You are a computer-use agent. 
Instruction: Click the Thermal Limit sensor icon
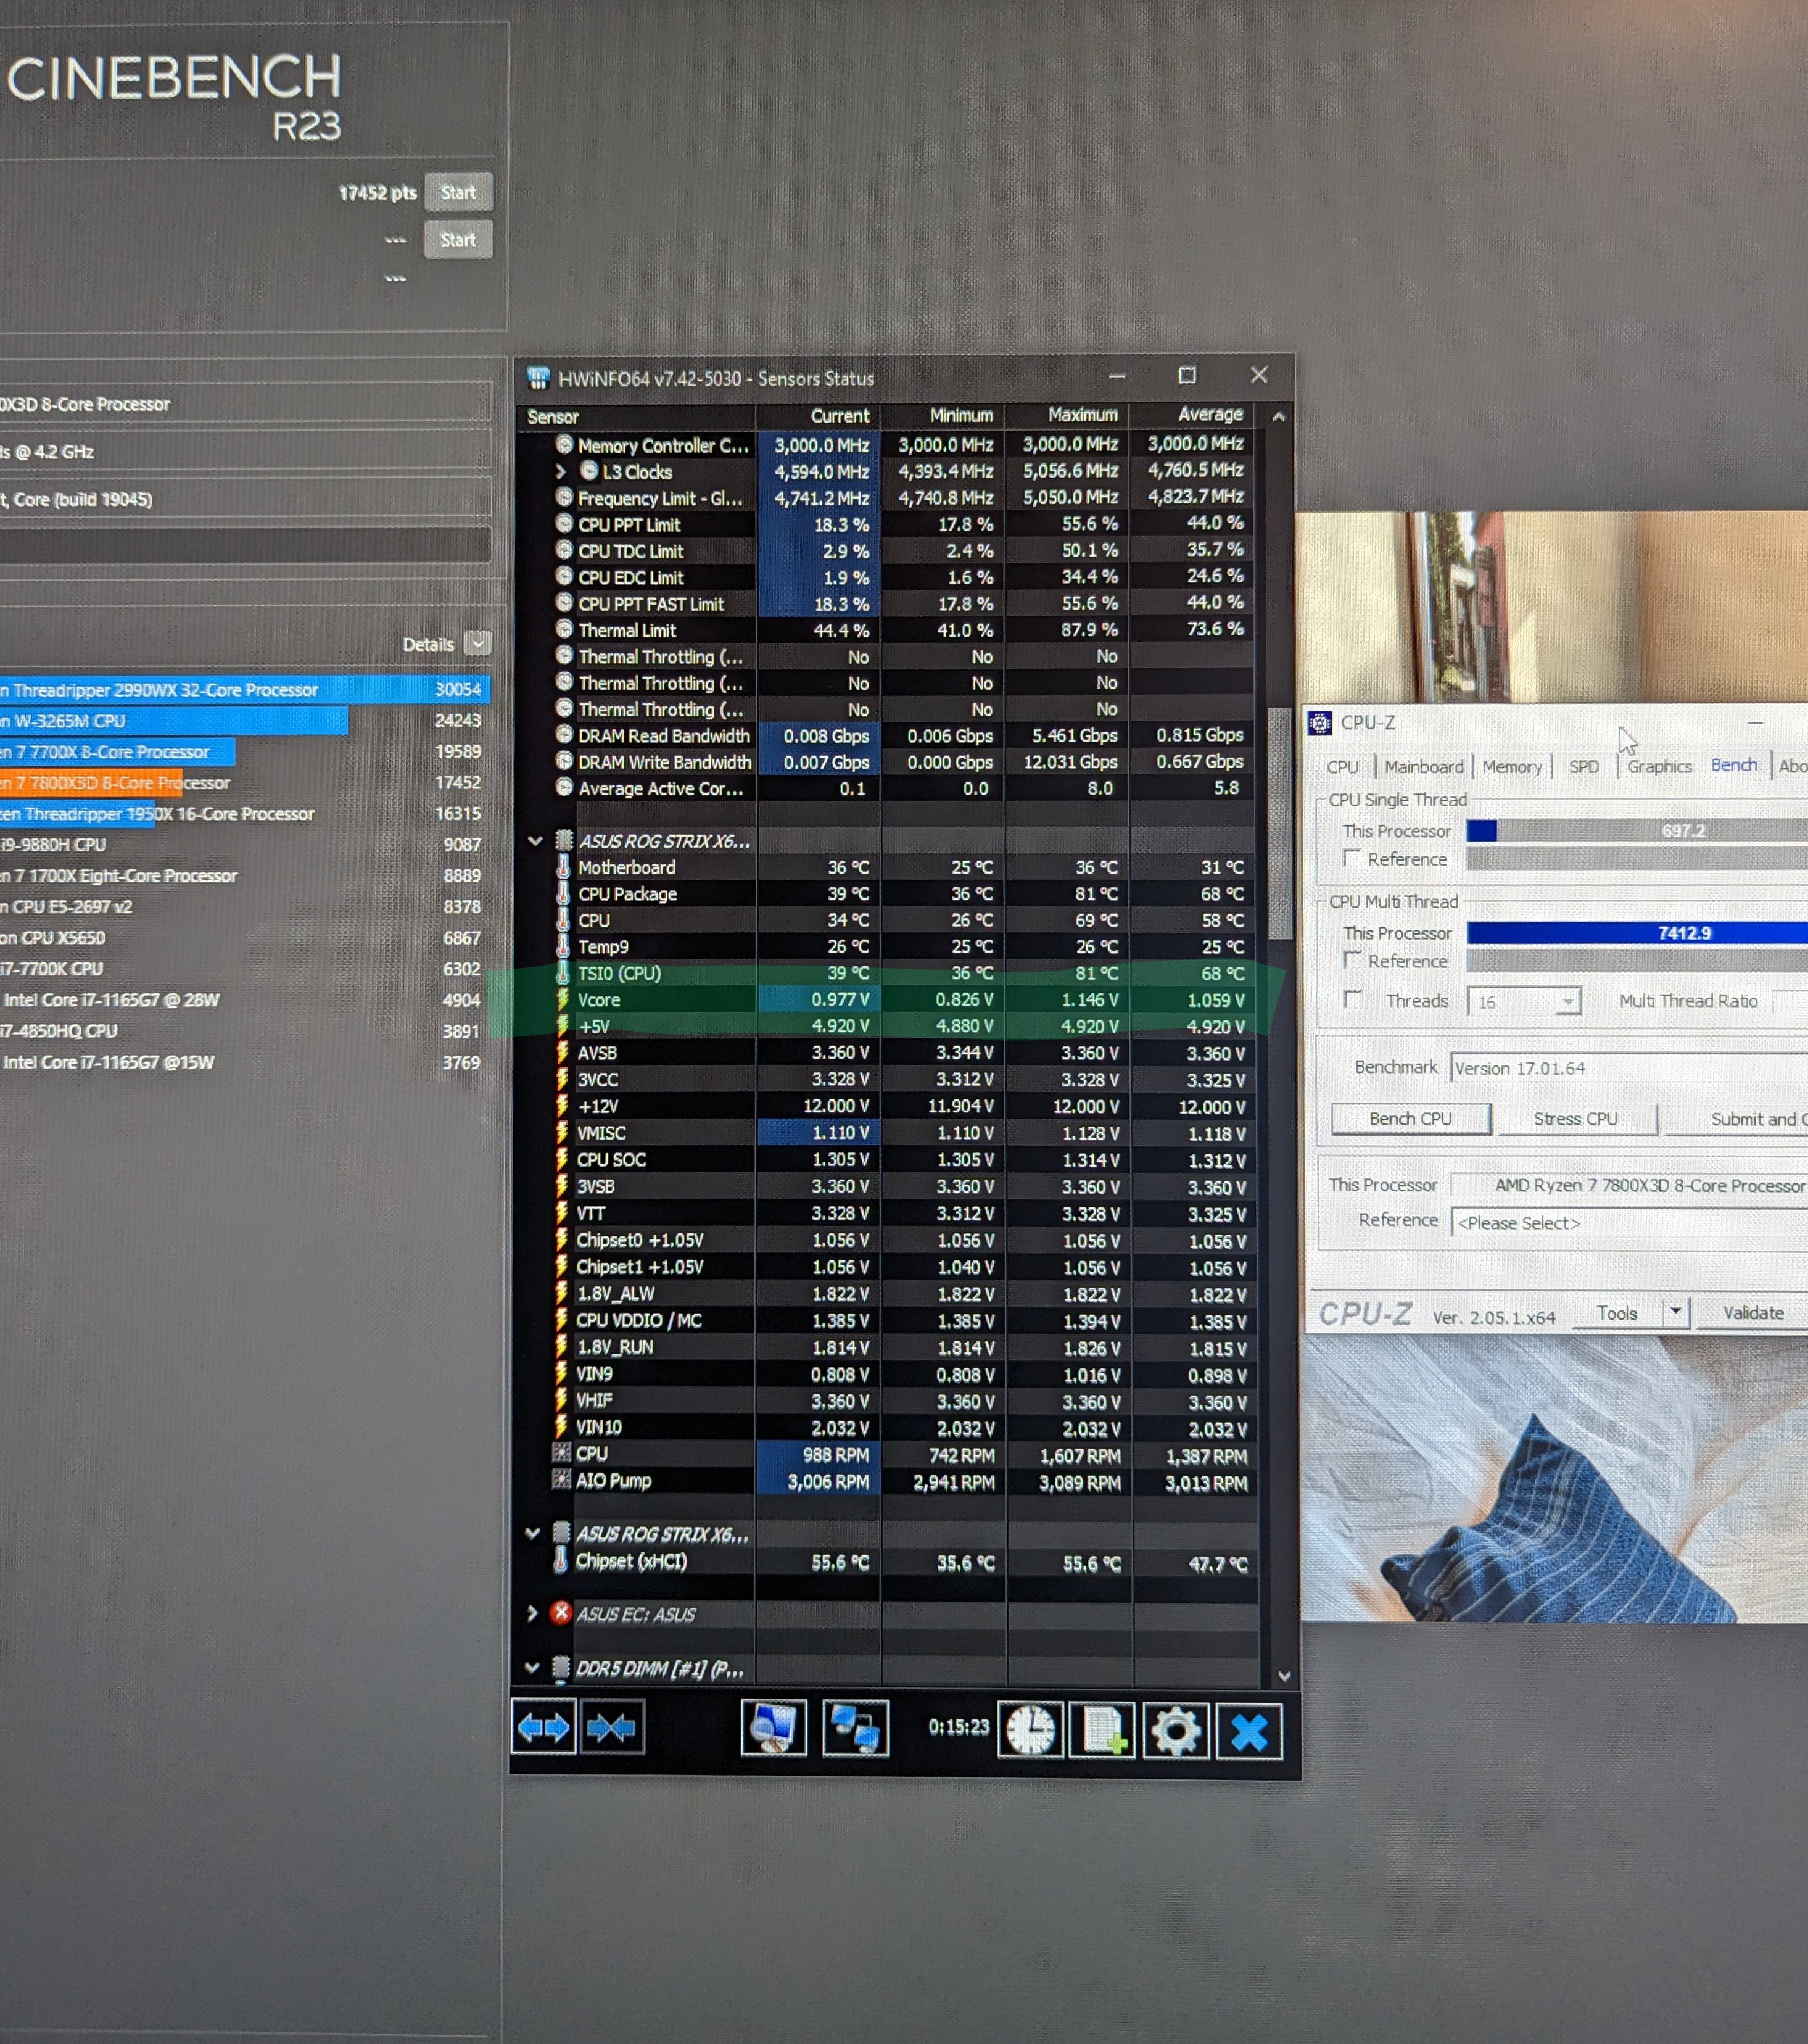coord(564,629)
